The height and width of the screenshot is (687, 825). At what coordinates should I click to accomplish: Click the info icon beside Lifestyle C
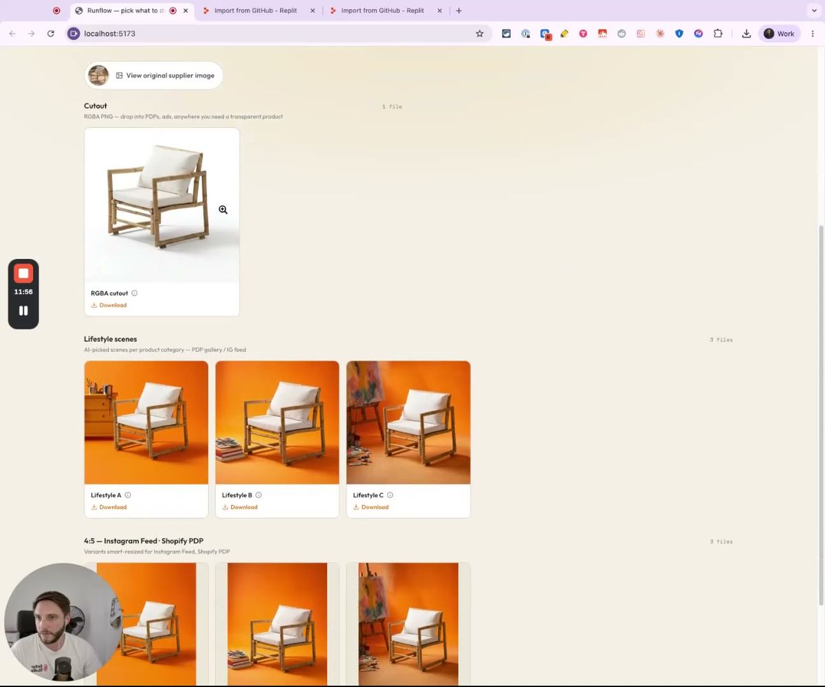point(390,495)
